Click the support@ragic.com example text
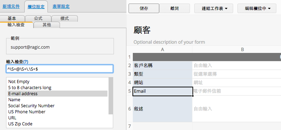This screenshot has height=130, width=281. (30, 47)
